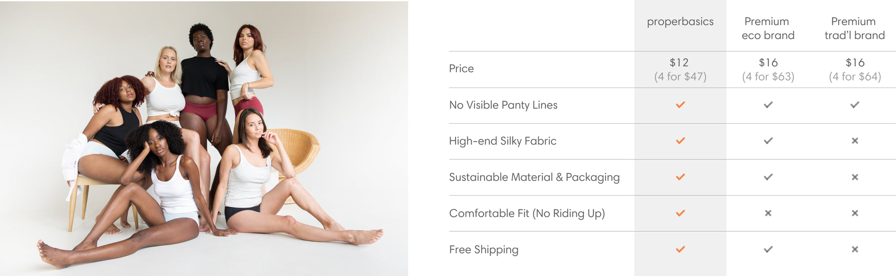Click trad'l brand X mark for Silky Fabric
Screen dimensions: 896x276
click(855, 141)
